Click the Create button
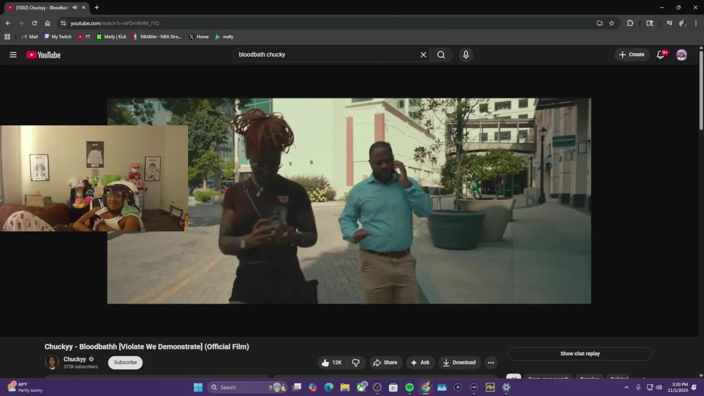Viewport: 704px width, 396px height. pyautogui.click(x=631, y=54)
